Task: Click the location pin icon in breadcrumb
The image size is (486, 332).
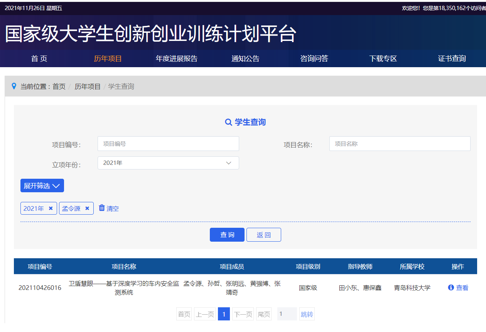Action: [14, 86]
